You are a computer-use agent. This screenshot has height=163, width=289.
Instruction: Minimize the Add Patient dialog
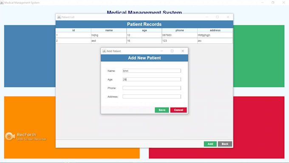click(161, 51)
